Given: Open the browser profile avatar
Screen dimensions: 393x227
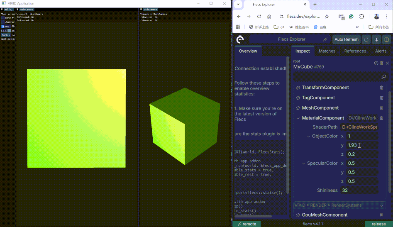Looking at the screenshot, I should [376, 17].
